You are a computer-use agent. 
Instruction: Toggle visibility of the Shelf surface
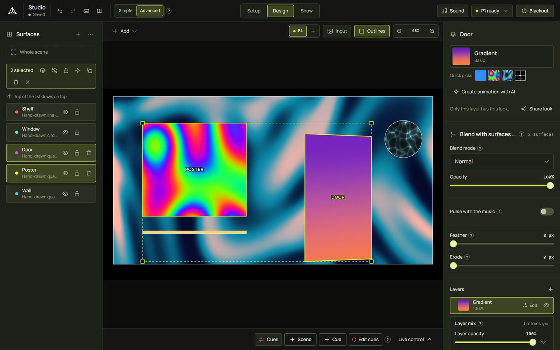tap(65, 112)
